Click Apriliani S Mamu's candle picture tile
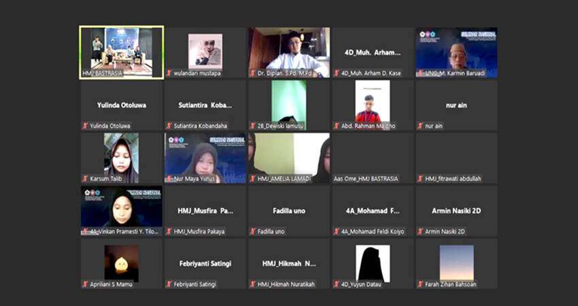This screenshot has width=578, height=306. pos(121,262)
